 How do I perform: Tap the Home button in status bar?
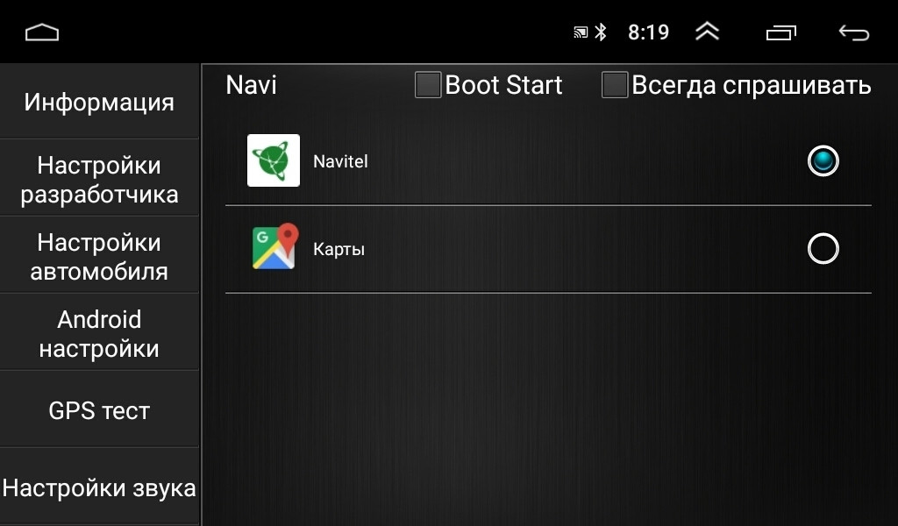point(42,32)
